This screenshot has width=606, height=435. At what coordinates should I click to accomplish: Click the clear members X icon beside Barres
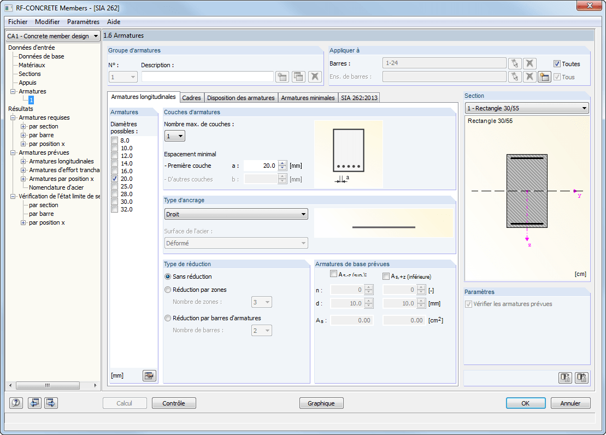point(529,63)
